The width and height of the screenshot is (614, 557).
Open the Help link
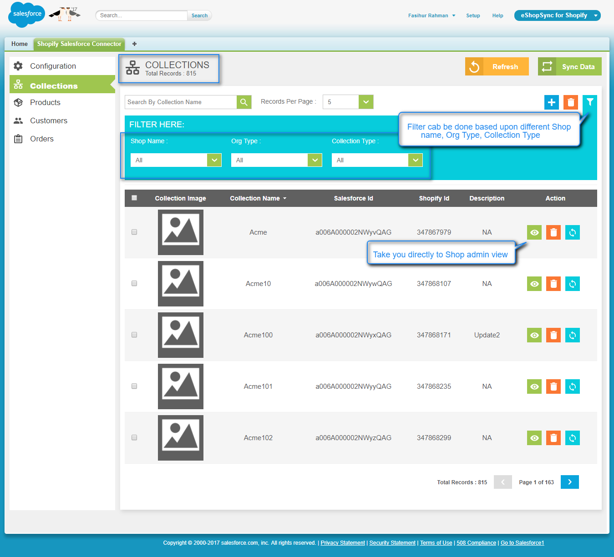click(497, 15)
